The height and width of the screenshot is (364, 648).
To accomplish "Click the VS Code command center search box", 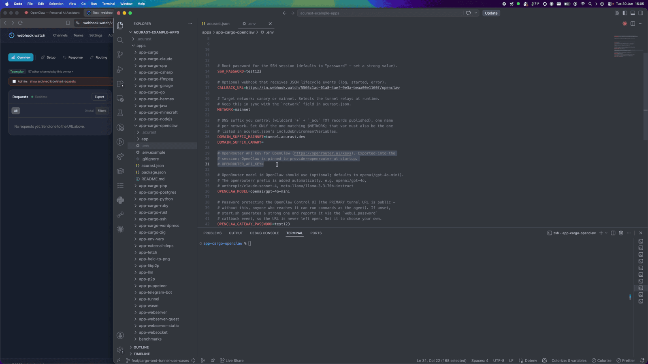I will [381, 13].
